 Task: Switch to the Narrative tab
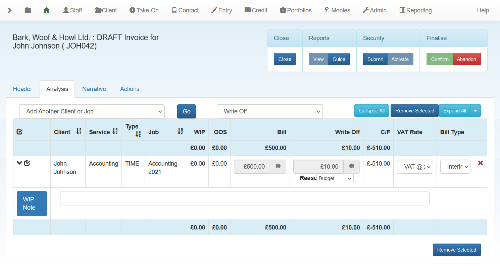94,89
